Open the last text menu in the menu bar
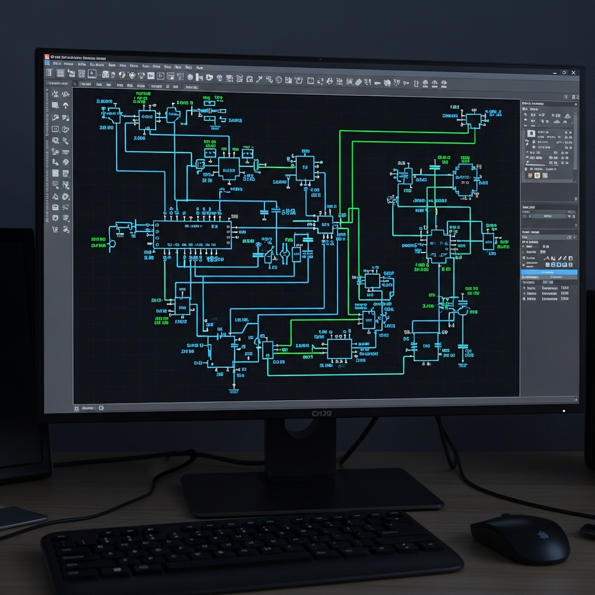The height and width of the screenshot is (595, 595). pos(200,67)
